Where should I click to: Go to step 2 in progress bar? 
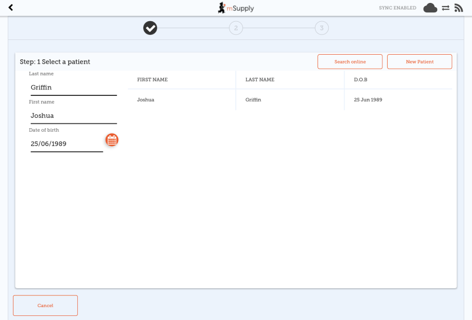[x=236, y=28]
